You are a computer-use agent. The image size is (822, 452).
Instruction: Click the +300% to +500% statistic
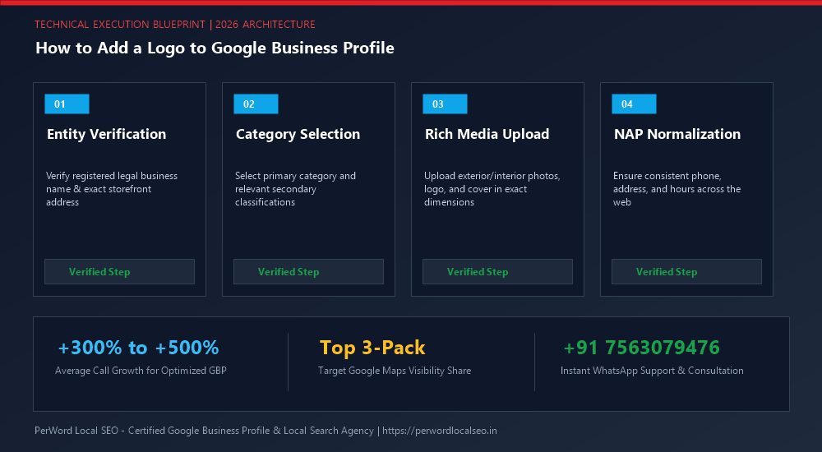tap(138, 347)
